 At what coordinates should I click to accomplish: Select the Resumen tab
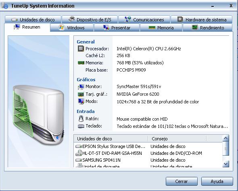click(27, 27)
